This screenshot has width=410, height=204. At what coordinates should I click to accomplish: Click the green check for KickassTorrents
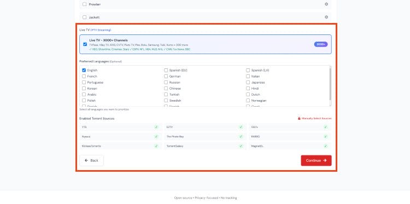coord(156,146)
